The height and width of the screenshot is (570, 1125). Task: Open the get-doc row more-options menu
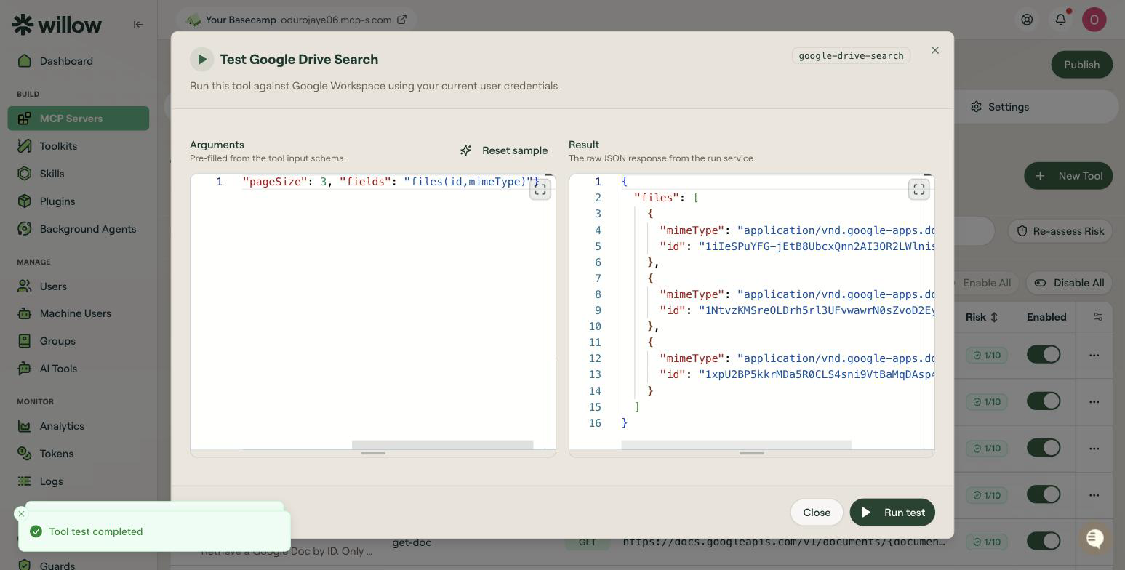click(1094, 542)
